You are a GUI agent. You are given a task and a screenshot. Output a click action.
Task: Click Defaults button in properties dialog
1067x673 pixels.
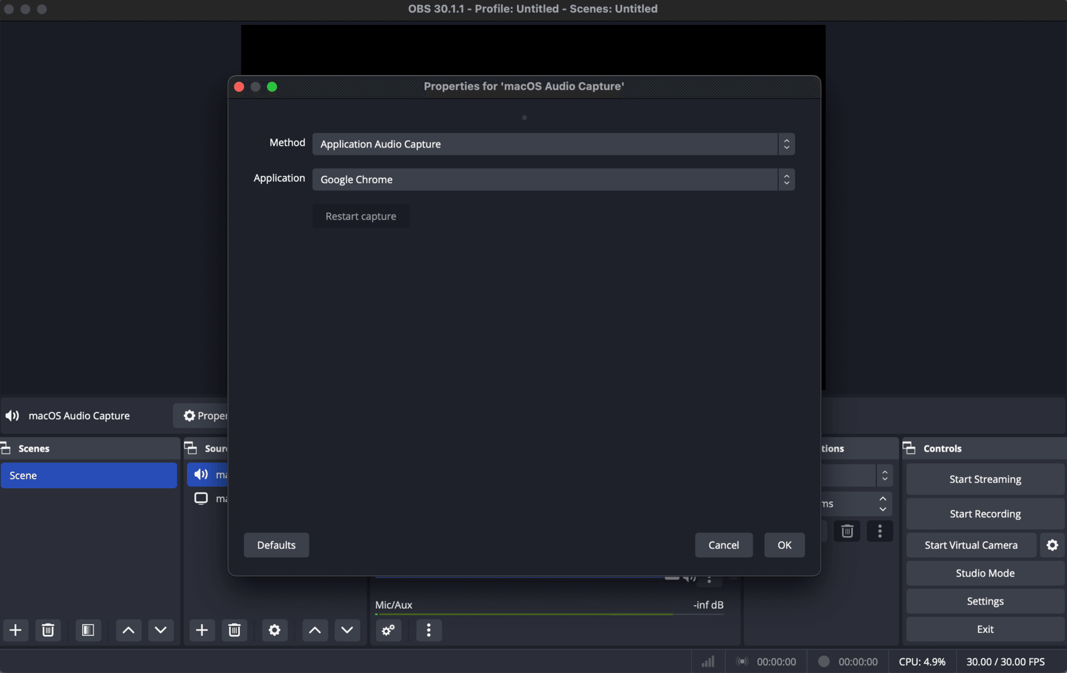276,545
